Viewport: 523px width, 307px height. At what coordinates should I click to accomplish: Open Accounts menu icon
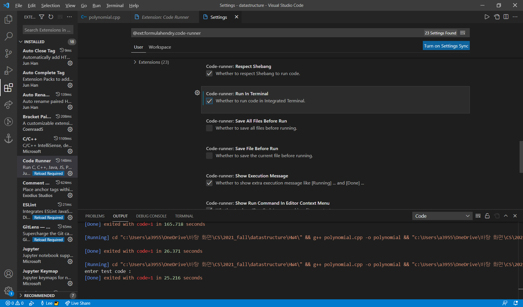pyautogui.click(x=9, y=274)
